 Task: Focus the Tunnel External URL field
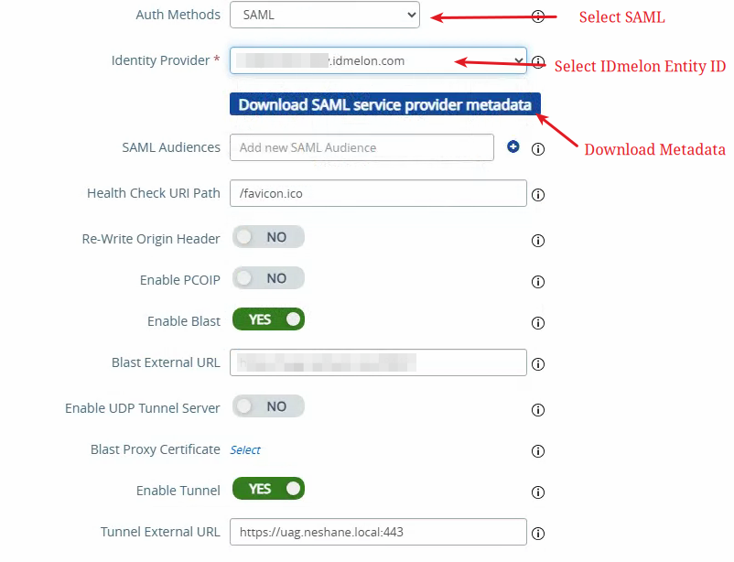378,532
